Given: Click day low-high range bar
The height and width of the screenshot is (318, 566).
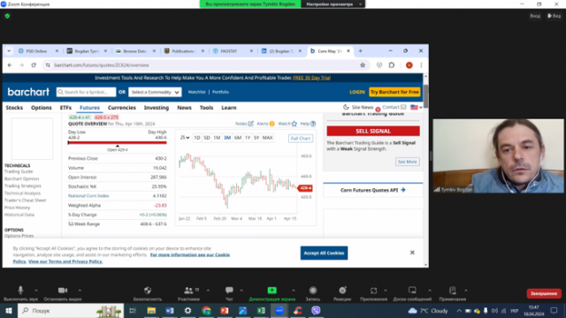Looking at the screenshot, I should click(x=118, y=143).
